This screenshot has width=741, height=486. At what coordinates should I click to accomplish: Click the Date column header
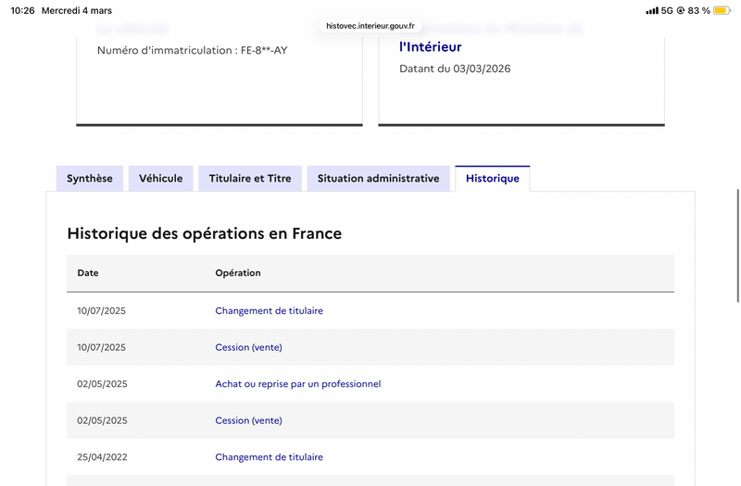click(88, 273)
